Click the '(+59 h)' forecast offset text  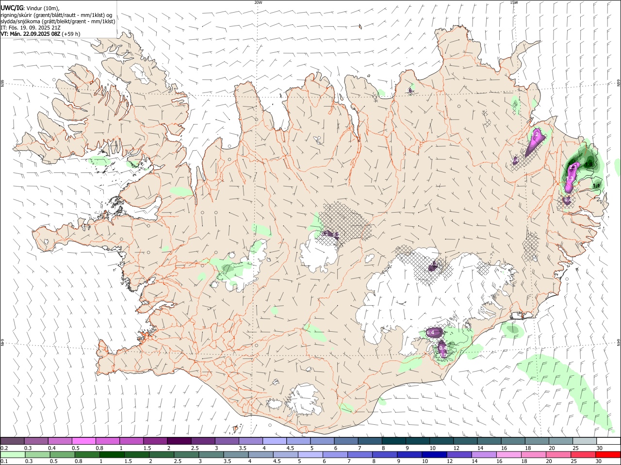click(x=71, y=34)
